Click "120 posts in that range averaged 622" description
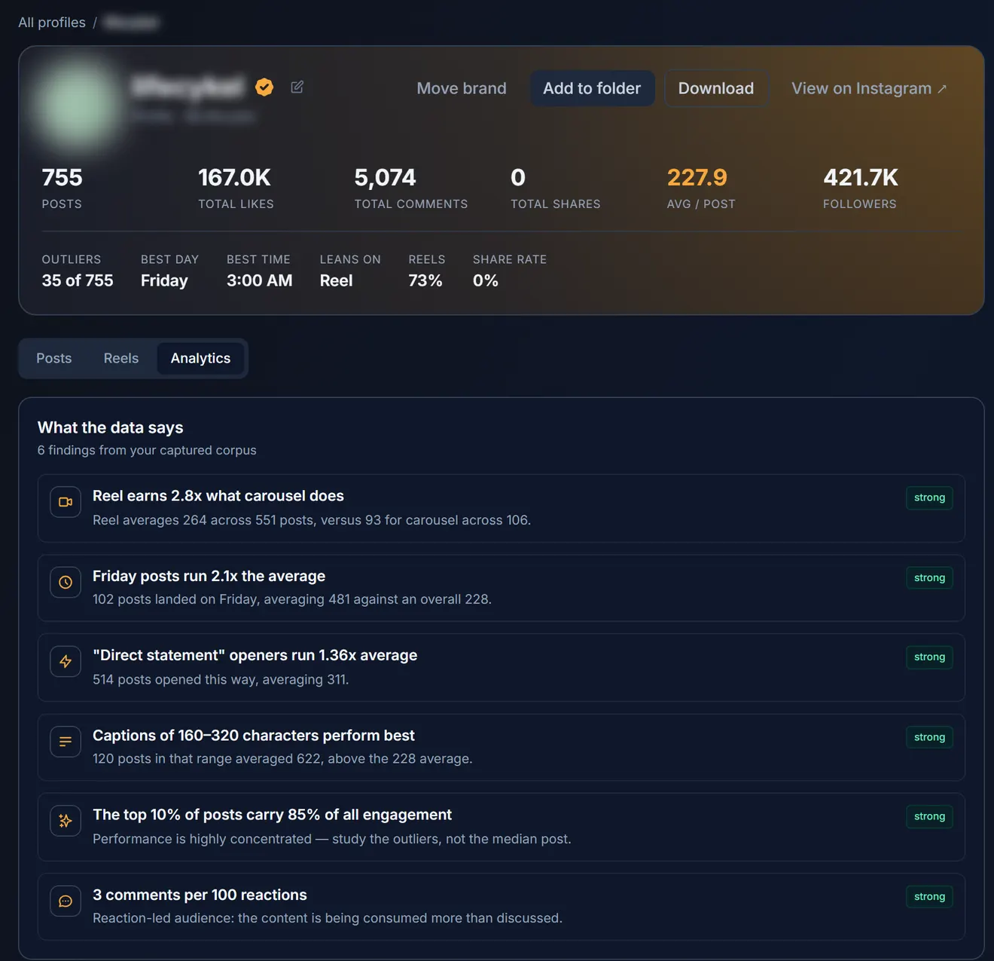Image resolution: width=994 pixels, height=961 pixels. click(282, 758)
